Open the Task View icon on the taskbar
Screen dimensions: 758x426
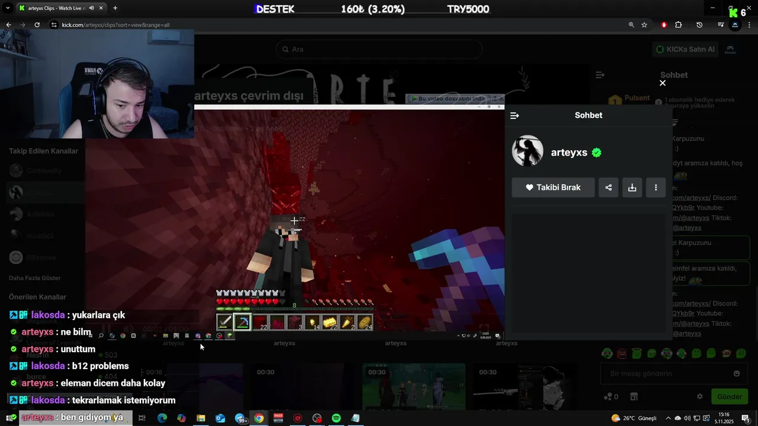[142, 418]
